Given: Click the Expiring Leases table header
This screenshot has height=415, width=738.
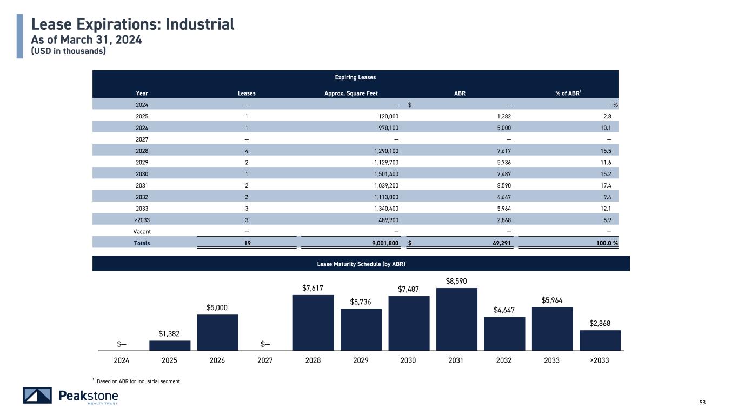Looking at the screenshot, I should click(355, 77).
